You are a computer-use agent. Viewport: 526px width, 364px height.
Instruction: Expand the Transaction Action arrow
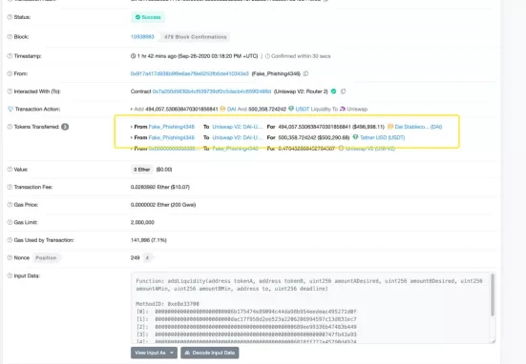pyautogui.click(x=132, y=110)
